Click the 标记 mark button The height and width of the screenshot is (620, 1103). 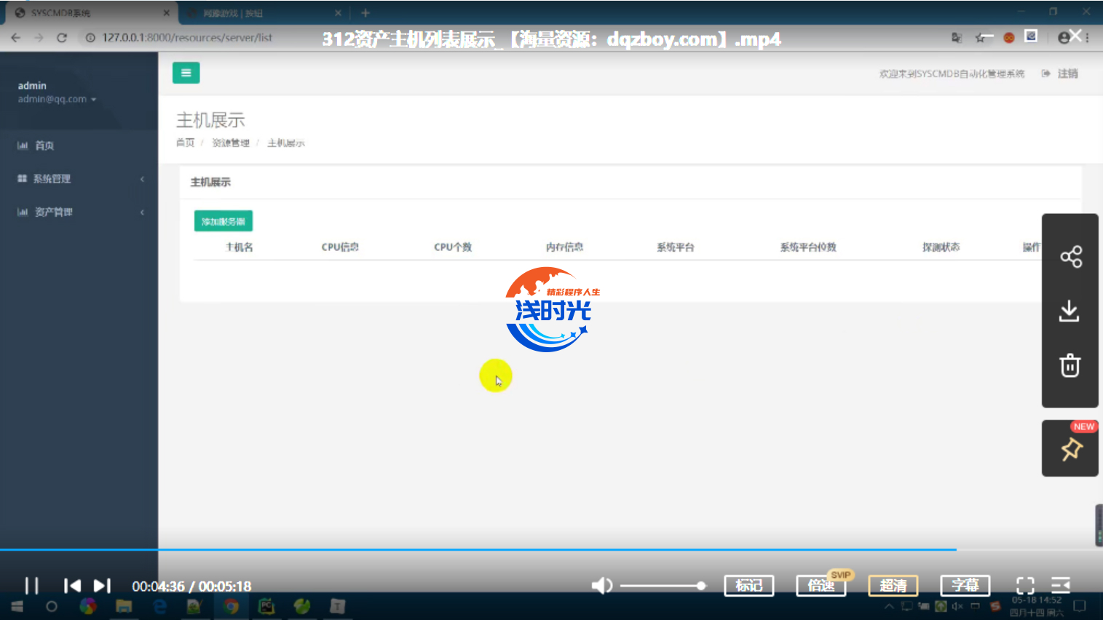tap(748, 585)
